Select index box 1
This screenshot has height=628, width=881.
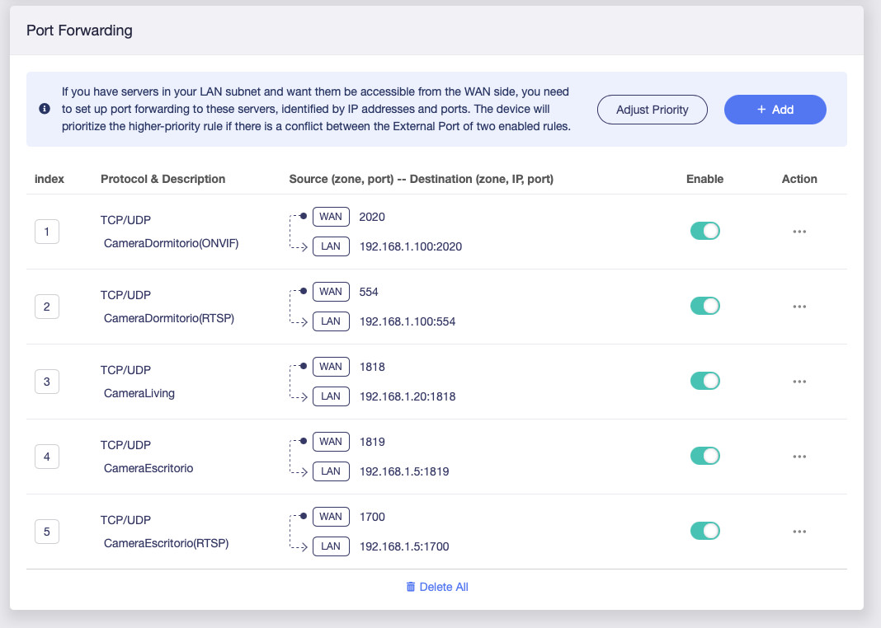pyautogui.click(x=47, y=232)
